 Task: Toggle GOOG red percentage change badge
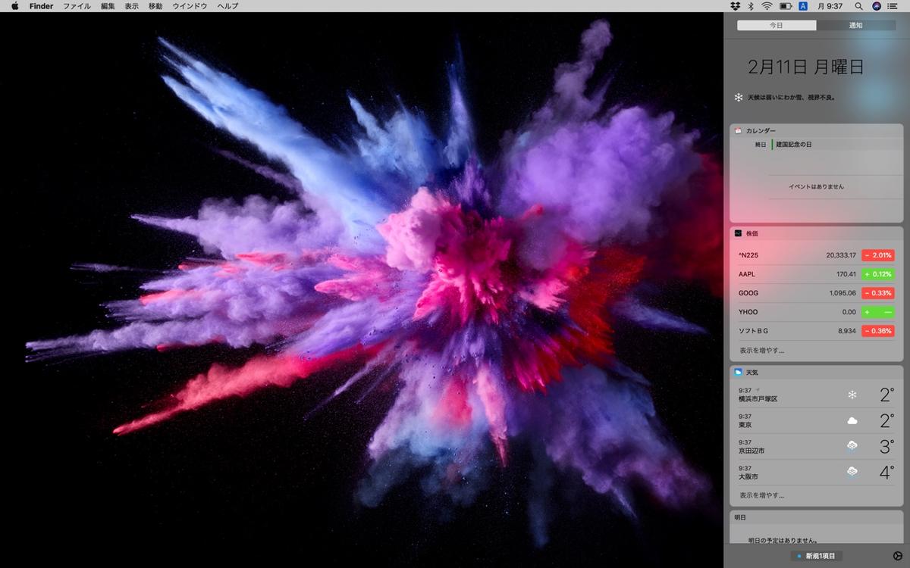pyautogui.click(x=877, y=293)
